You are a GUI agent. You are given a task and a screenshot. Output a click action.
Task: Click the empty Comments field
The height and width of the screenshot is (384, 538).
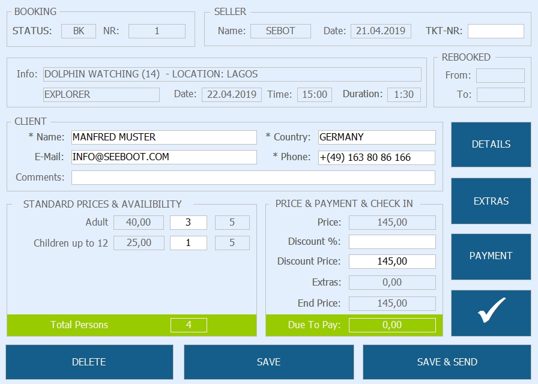coord(253,178)
